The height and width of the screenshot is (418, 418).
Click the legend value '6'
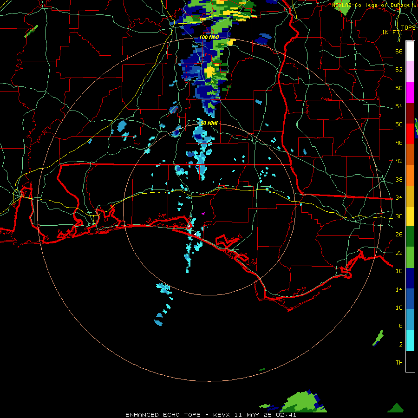(401, 326)
